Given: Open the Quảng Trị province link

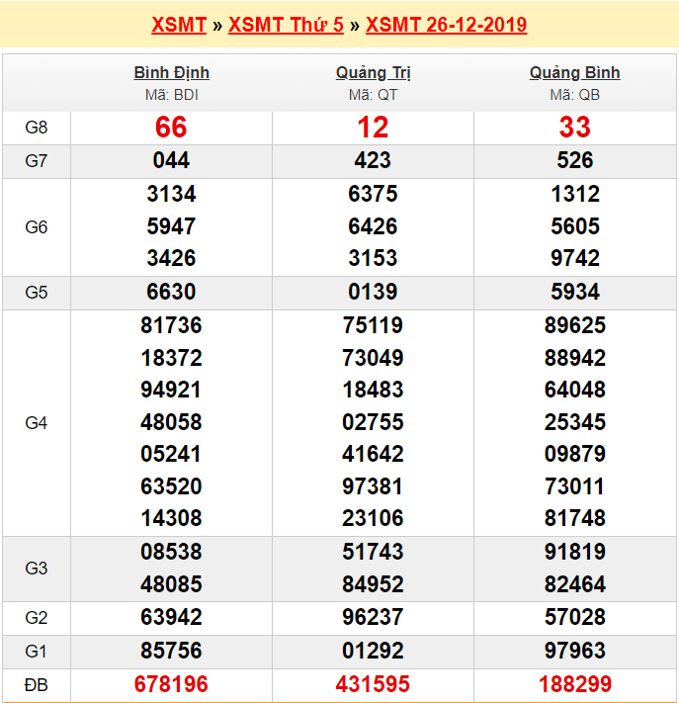Looking at the screenshot, I should click(x=373, y=73).
